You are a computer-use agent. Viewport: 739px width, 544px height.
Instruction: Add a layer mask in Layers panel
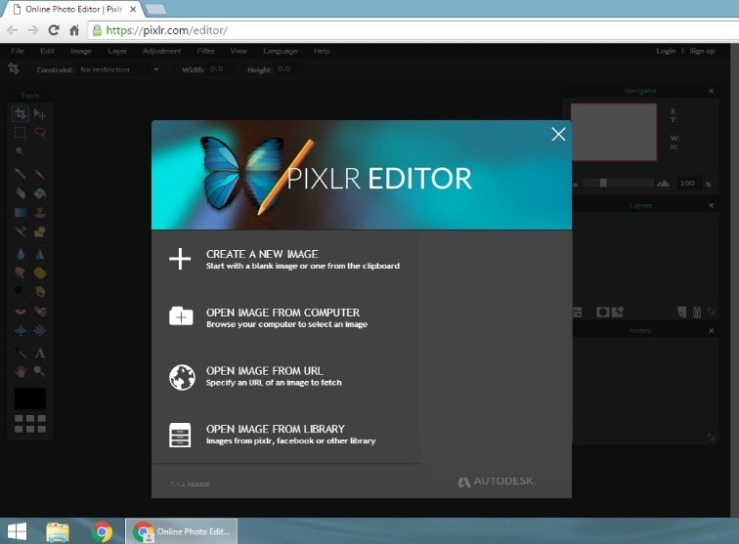pyautogui.click(x=602, y=312)
